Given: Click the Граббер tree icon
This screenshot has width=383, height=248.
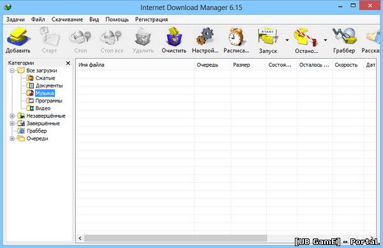Looking at the screenshot, I should 22,131.
